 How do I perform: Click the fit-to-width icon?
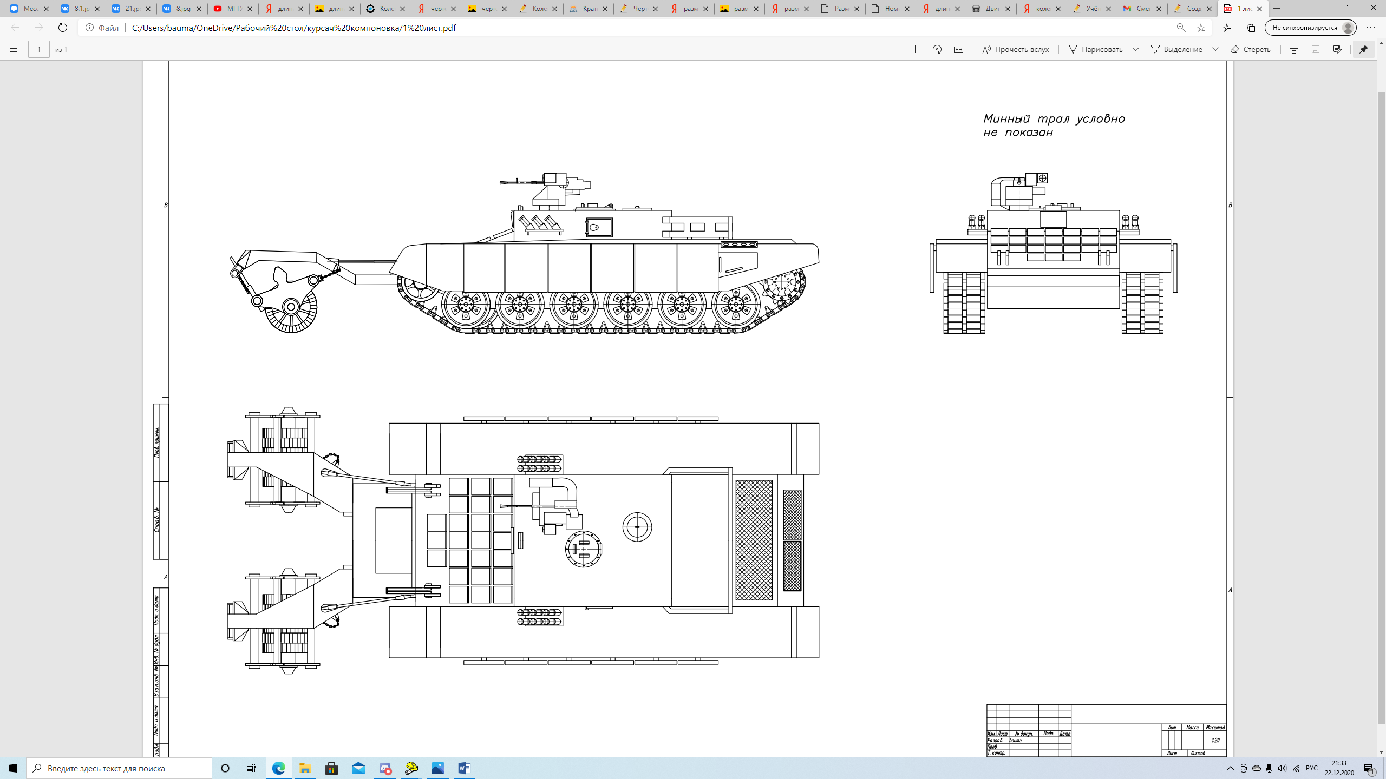959,49
